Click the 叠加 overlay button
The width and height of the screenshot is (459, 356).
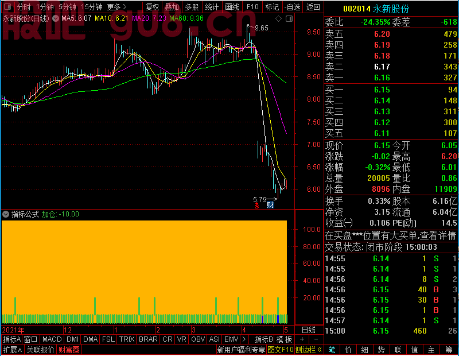172,7
